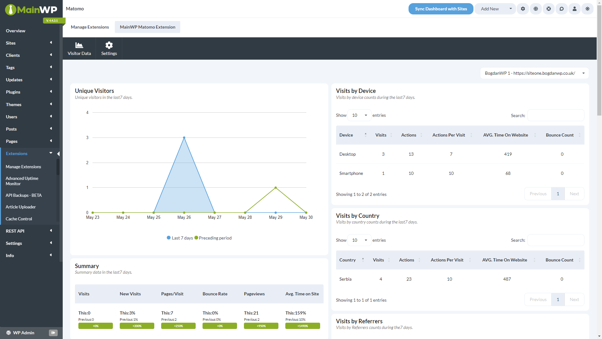602x339 pixels.
Task: Switch to the Manage Extensions tab
Action: (x=90, y=27)
